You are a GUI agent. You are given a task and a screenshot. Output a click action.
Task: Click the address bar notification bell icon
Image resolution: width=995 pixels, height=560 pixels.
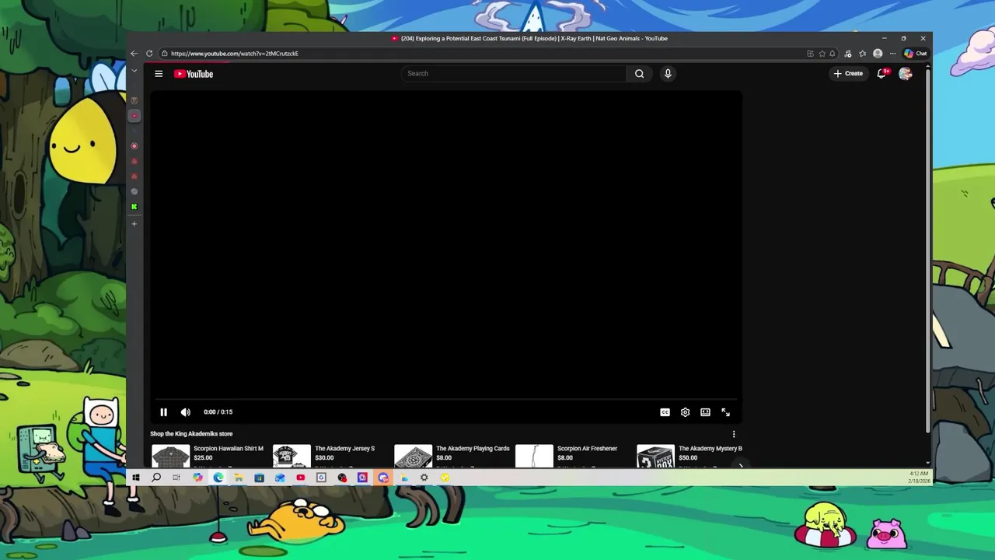pos(833,54)
